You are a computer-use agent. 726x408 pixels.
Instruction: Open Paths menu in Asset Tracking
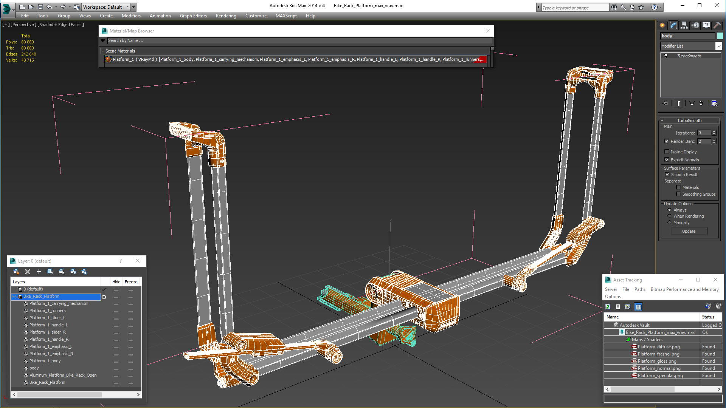pos(640,289)
